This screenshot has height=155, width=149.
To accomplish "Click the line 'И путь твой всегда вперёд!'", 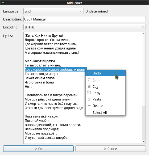I will tap(47, 137).
